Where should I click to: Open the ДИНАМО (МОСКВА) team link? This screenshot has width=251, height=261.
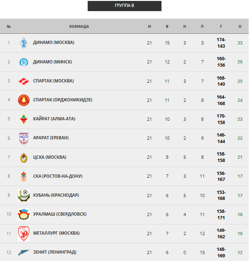tap(54, 43)
